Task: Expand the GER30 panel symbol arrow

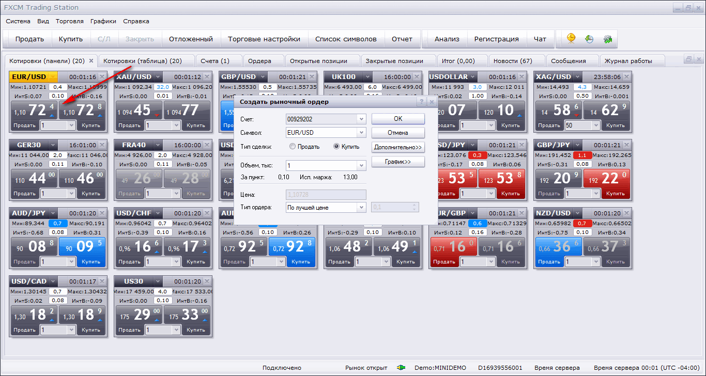Action: pyautogui.click(x=52, y=145)
